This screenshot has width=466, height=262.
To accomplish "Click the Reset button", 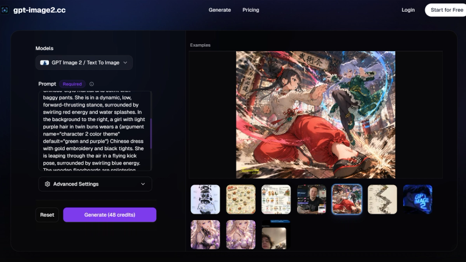I will pos(47,215).
